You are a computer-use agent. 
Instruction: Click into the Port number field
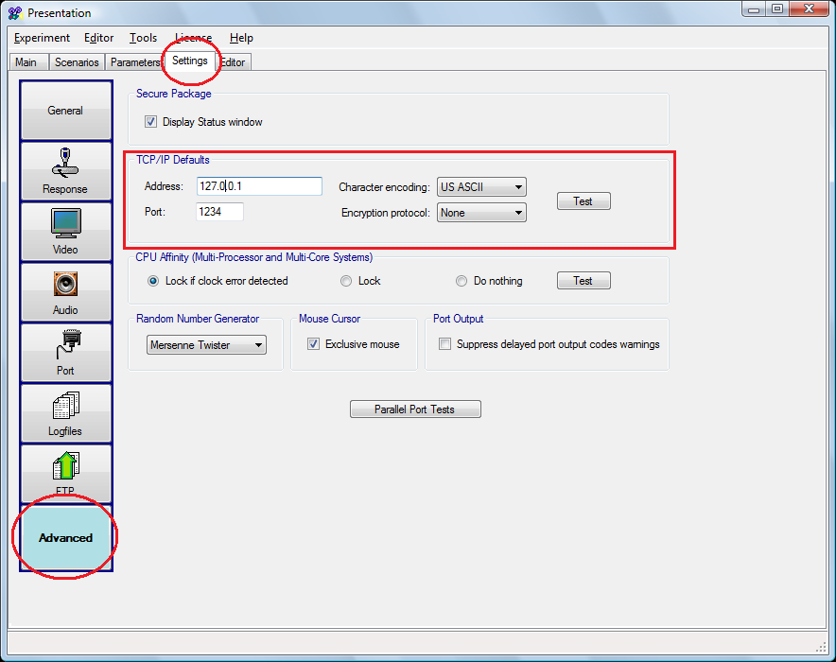[219, 212]
